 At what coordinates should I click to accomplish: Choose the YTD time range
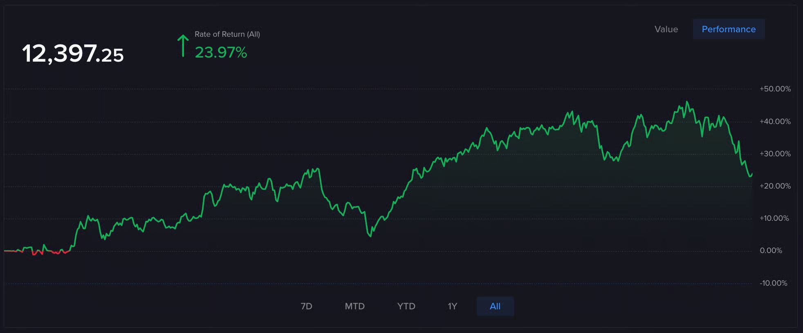pyautogui.click(x=406, y=306)
